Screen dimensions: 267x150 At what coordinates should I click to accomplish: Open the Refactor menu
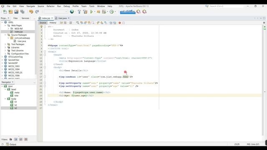(50, 6)
